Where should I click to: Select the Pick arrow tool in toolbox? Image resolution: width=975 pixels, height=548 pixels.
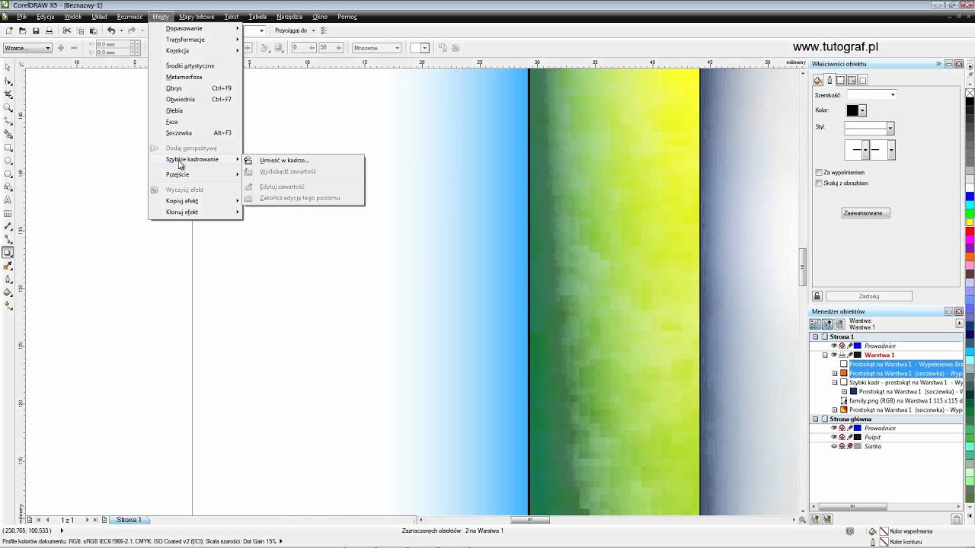(8, 67)
